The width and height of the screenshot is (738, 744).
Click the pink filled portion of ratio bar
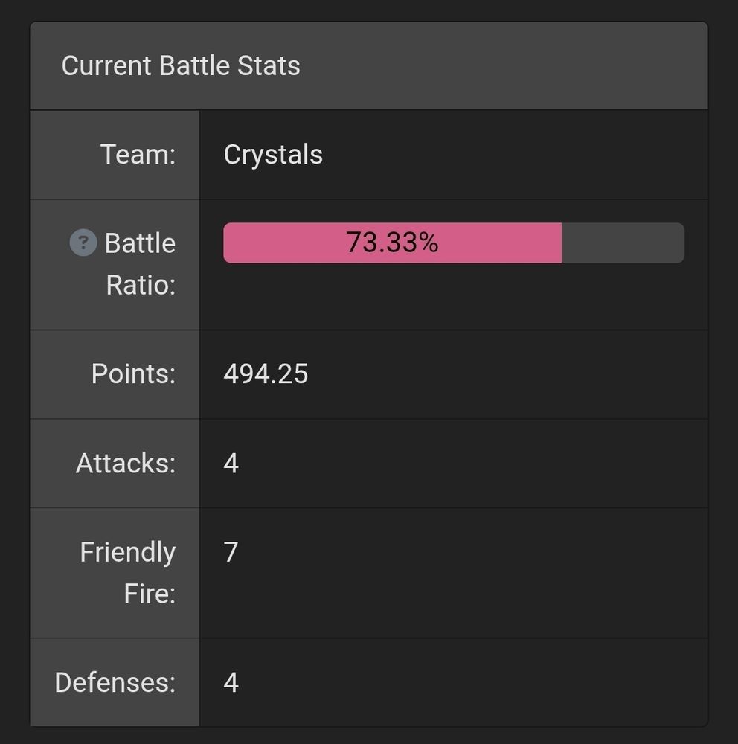coord(283,243)
